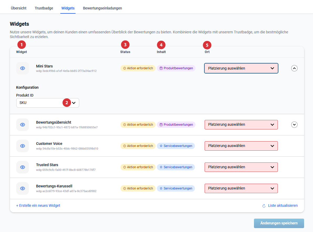Click the eye icon for Mini Stars
Viewport: 313px width, 232px height.
pyautogui.click(x=23, y=68)
